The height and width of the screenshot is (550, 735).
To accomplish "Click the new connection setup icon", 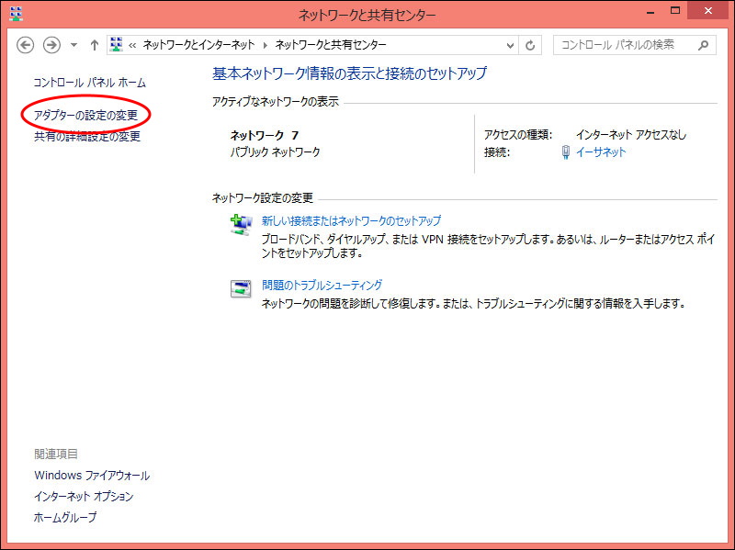I will 241,225.
